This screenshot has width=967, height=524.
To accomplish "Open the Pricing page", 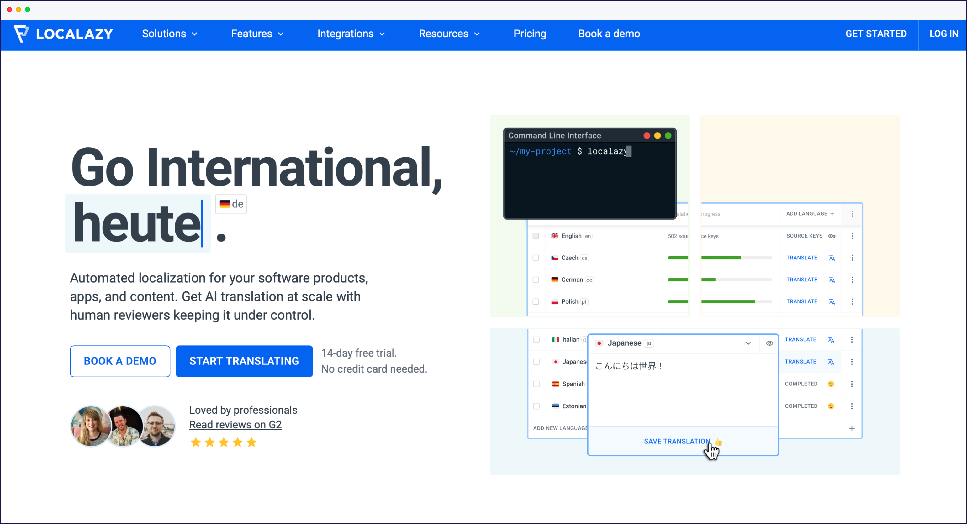I will (530, 34).
